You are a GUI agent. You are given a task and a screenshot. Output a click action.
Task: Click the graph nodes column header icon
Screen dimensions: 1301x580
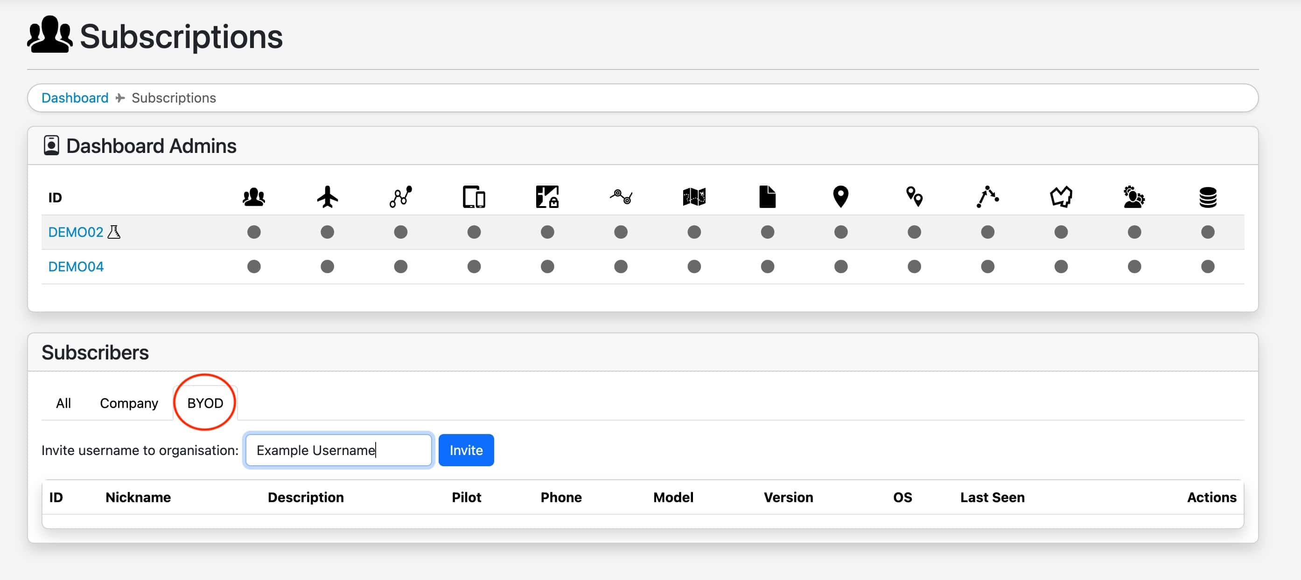pyautogui.click(x=400, y=197)
